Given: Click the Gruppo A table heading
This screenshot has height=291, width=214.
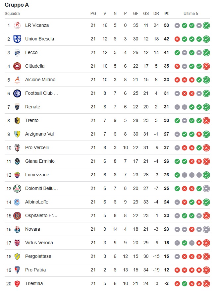Looking at the screenshot, I should click(17, 5).
